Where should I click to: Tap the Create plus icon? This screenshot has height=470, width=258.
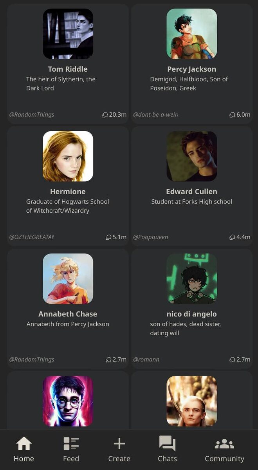tap(119, 444)
